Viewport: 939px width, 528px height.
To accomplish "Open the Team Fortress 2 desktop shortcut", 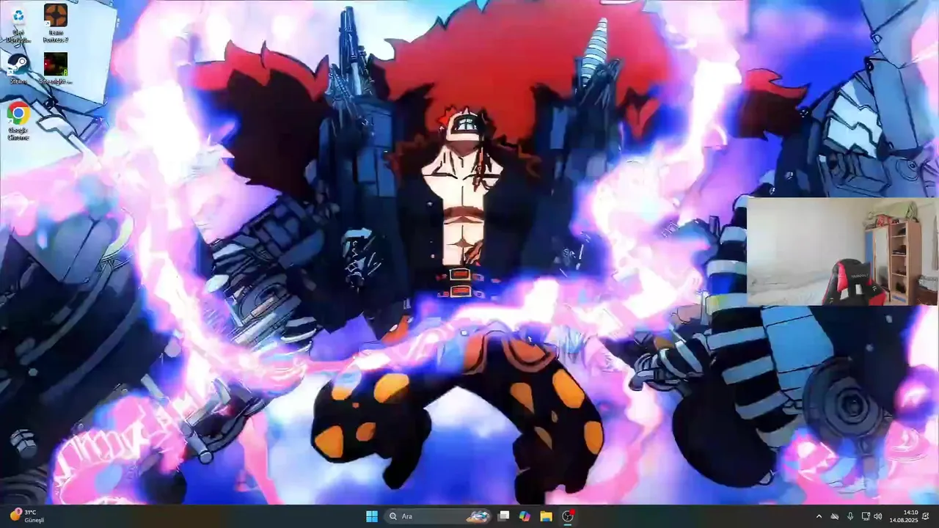I will point(56,23).
